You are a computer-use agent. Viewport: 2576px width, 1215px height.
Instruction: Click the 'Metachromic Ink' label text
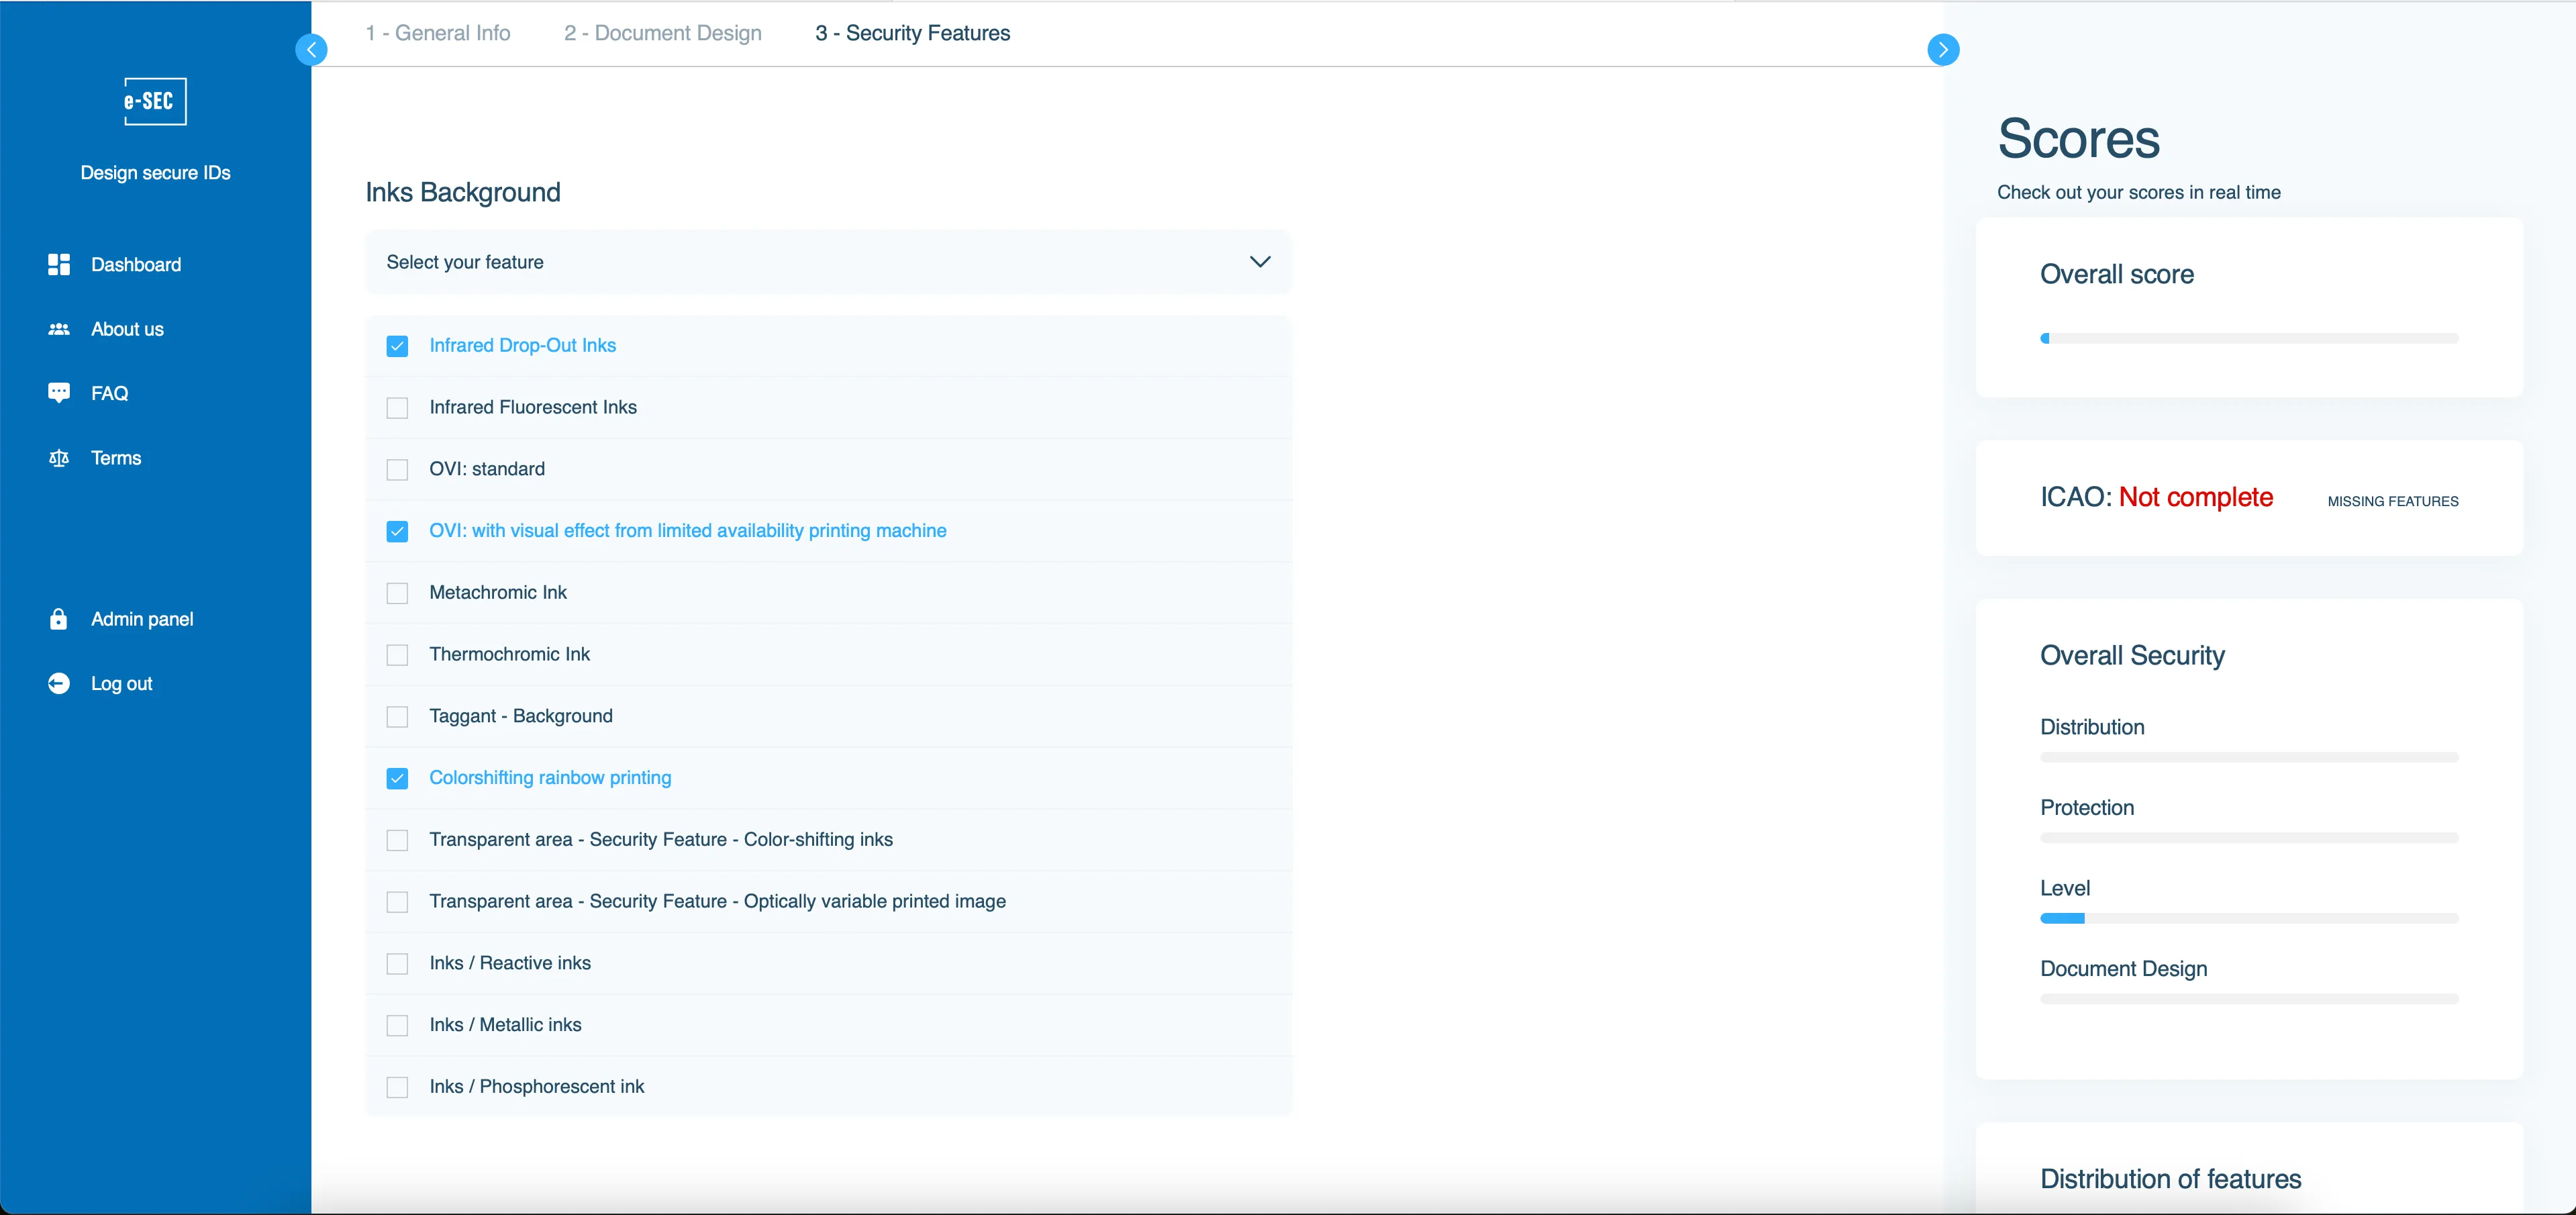498,592
